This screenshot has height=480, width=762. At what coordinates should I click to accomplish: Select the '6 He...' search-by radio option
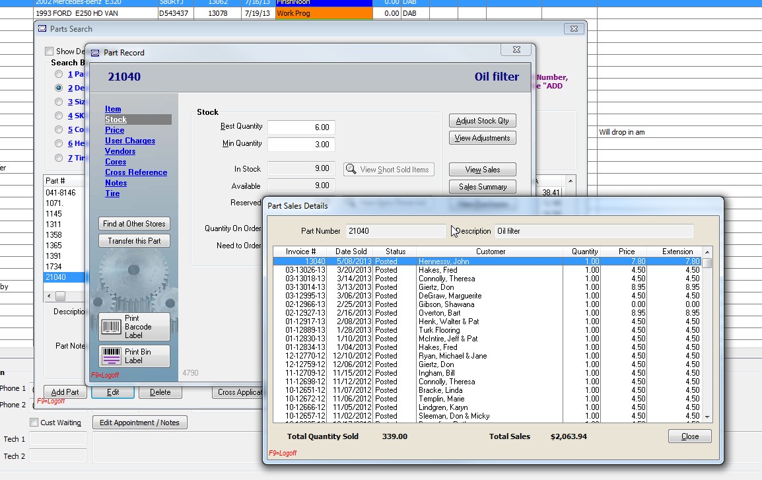59,143
